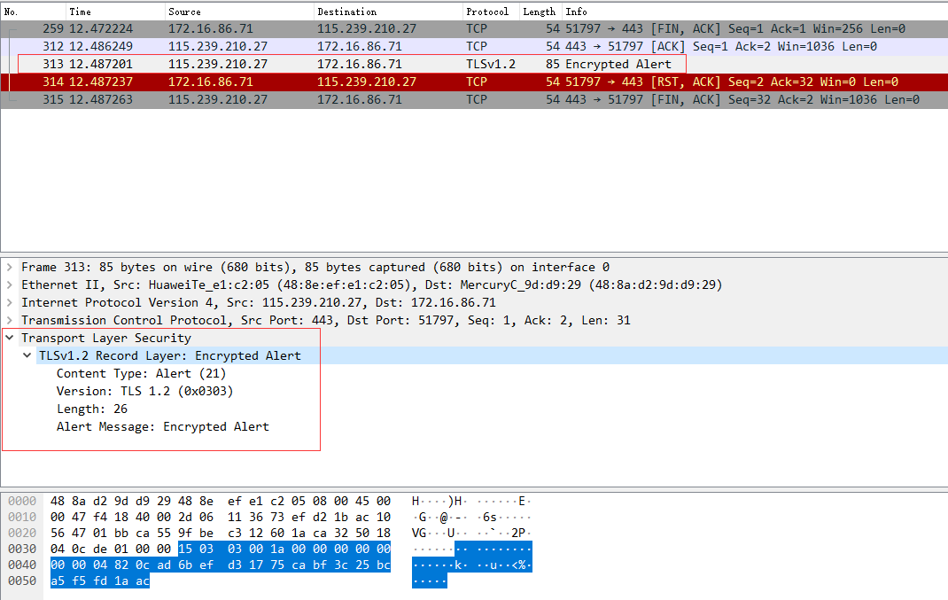The height and width of the screenshot is (600, 948).
Task: Click hex offset 0000 row label
Action: click(x=22, y=501)
